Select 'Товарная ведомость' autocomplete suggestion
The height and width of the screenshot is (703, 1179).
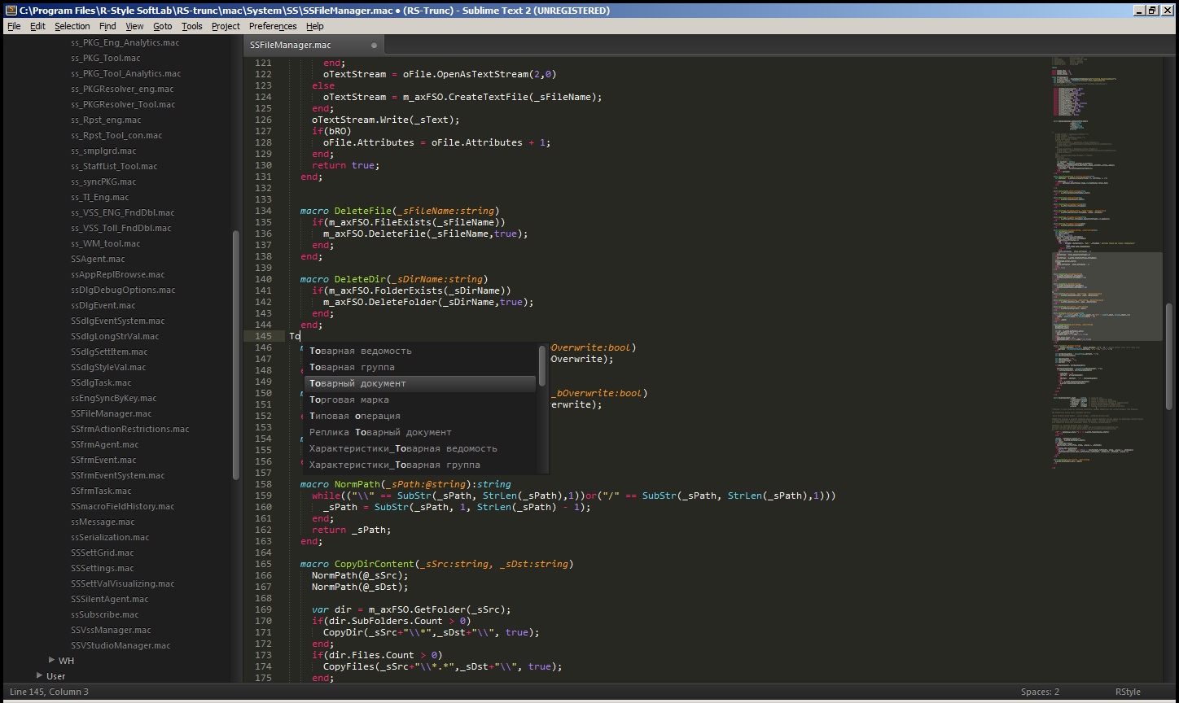pyautogui.click(x=420, y=351)
